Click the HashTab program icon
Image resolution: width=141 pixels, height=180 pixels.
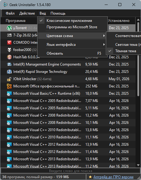tap(9, 57)
